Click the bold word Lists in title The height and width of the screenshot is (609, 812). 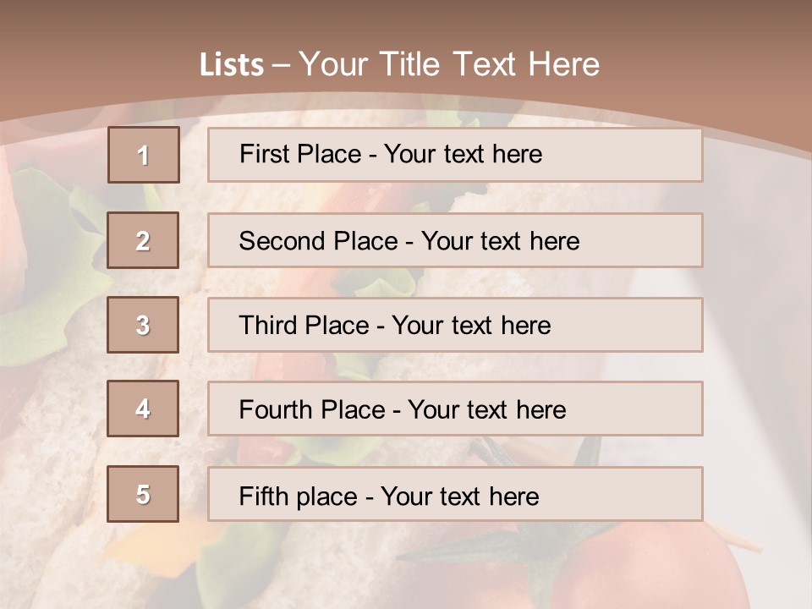coord(231,64)
